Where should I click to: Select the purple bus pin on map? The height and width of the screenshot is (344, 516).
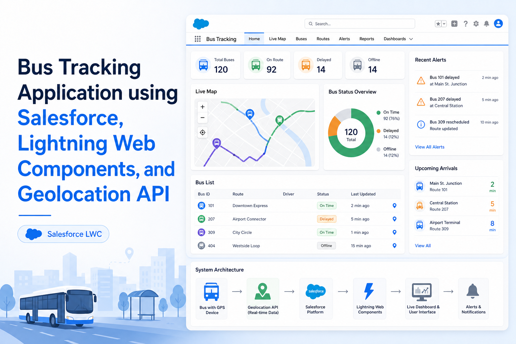tap(217, 143)
